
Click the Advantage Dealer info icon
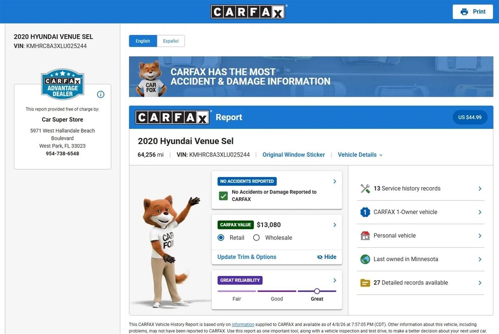[101, 94]
